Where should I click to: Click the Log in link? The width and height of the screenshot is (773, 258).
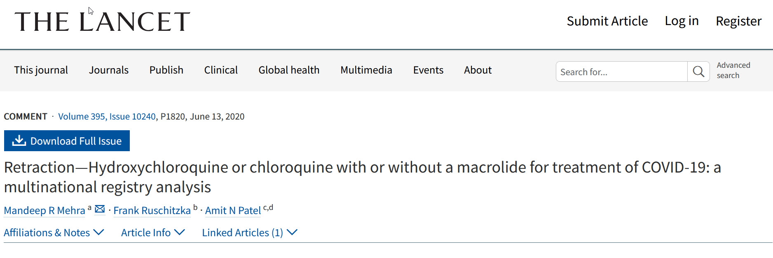click(x=682, y=21)
